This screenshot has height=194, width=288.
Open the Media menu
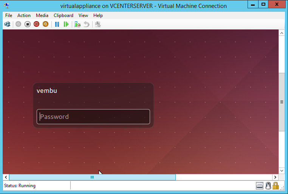(x=42, y=15)
